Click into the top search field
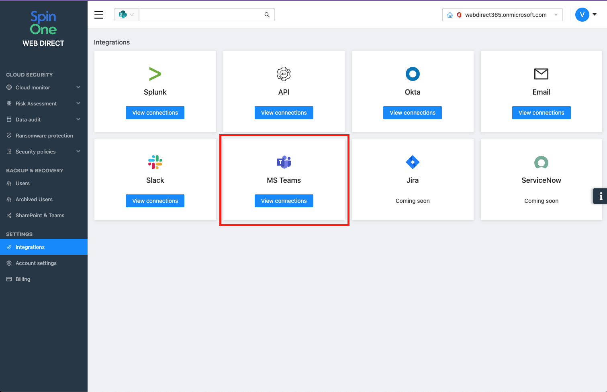607x392 pixels. click(x=201, y=15)
